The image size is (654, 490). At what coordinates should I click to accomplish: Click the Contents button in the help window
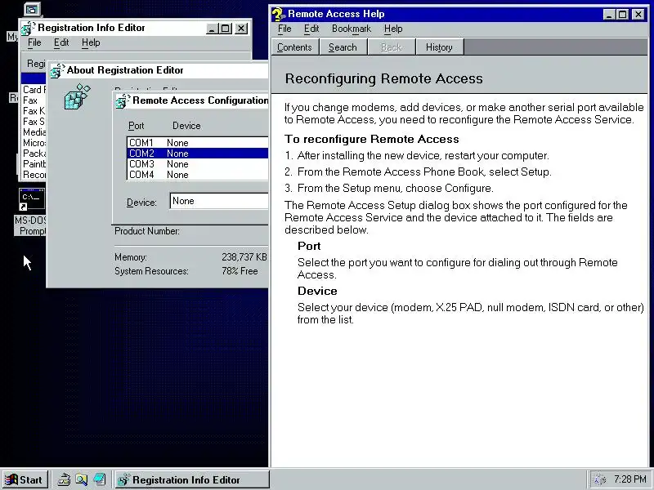tap(294, 47)
